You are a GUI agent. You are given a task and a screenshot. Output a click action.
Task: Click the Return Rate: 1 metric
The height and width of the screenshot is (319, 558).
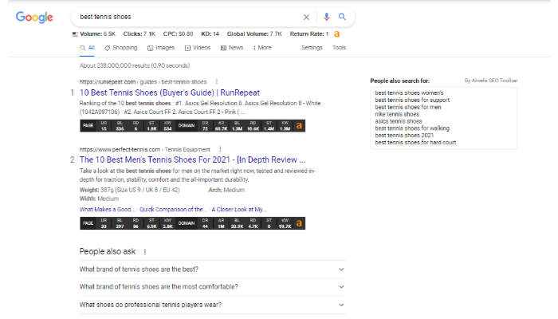(x=309, y=34)
